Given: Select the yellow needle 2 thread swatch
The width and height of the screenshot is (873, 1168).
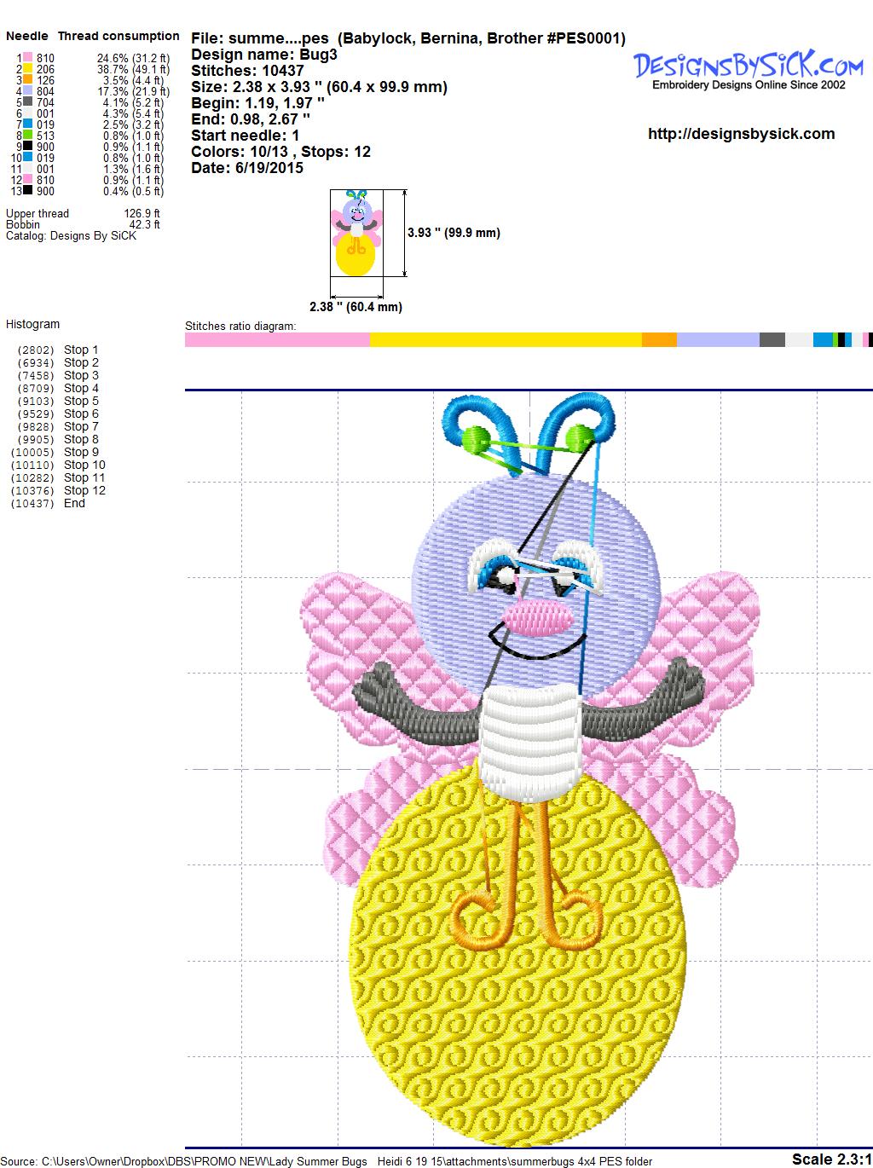Looking at the screenshot, I should tap(28, 70).
